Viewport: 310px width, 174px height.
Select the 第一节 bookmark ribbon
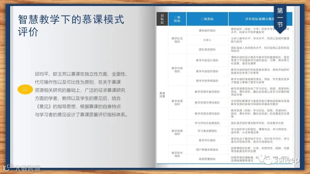280,19
